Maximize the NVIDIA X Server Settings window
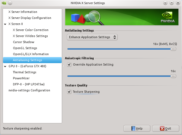Viewport: 182px width, 135px height. (172, 3)
